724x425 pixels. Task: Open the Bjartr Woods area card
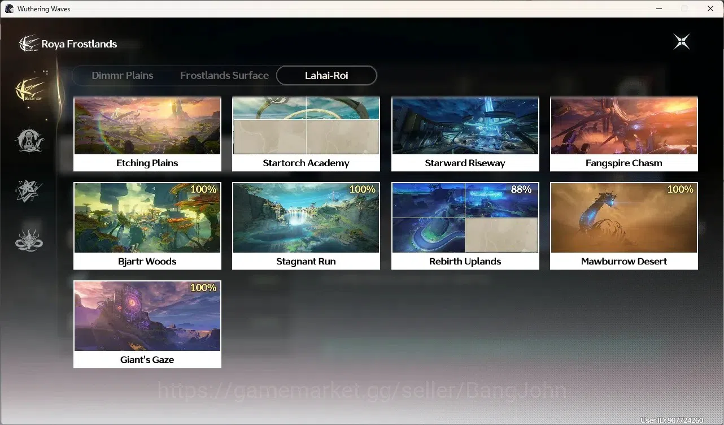click(x=147, y=226)
